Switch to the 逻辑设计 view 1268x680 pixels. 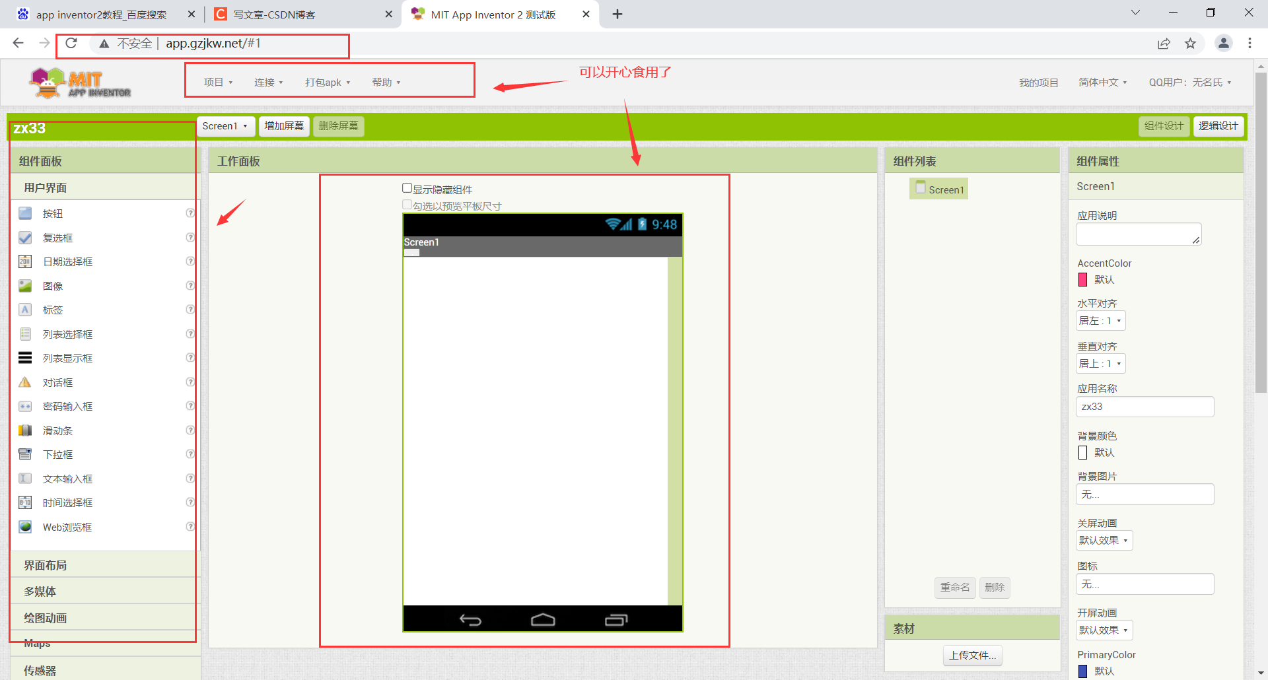pos(1218,126)
